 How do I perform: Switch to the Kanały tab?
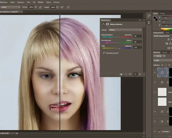click(x=165, y=52)
